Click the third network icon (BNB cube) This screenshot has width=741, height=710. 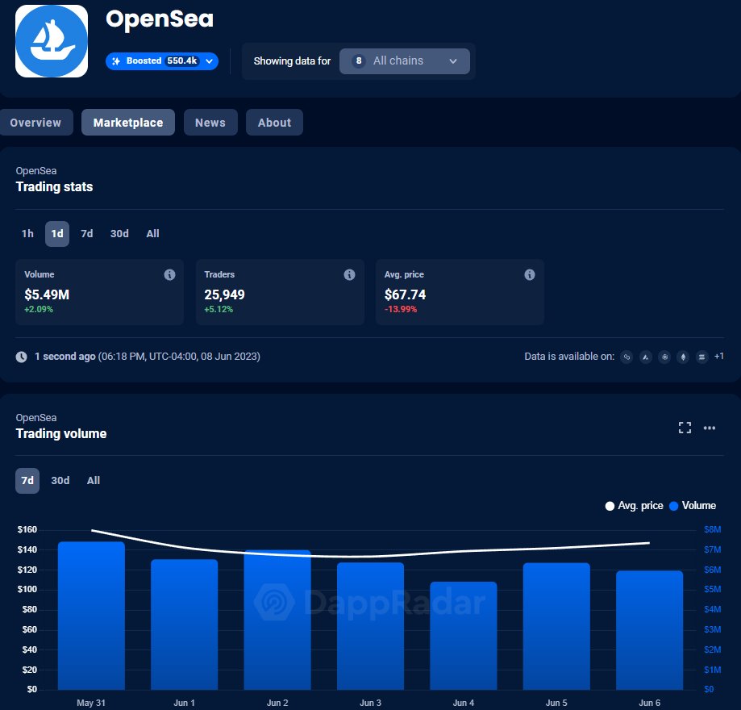click(x=664, y=357)
